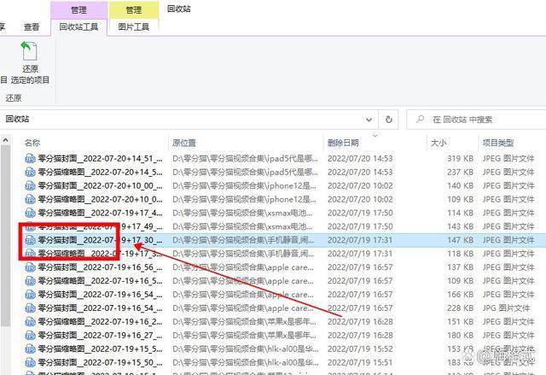The height and width of the screenshot is (375, 546).
Task: Select file name 零分猫封面_2022-07-19+16_27_...
Action: point(101,335)
